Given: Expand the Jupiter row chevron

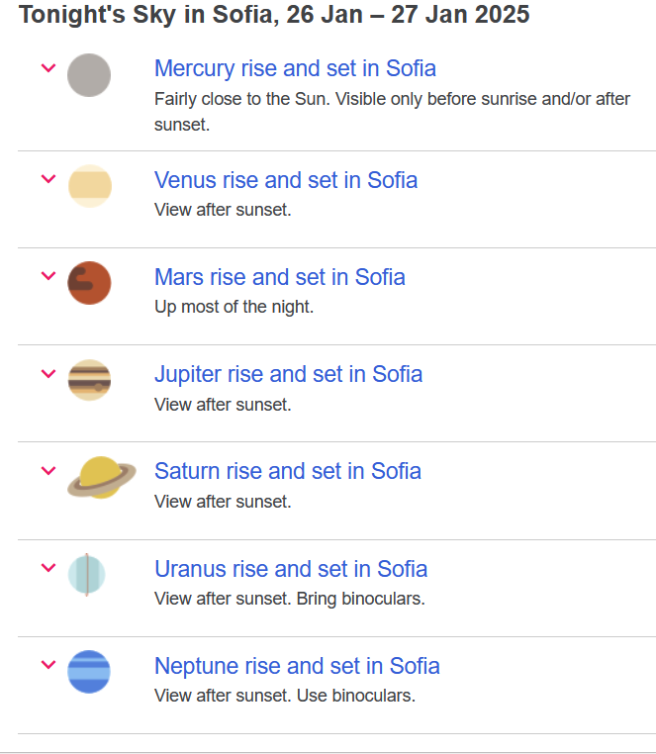Looking at the screenshot, I should coord(47,373).
